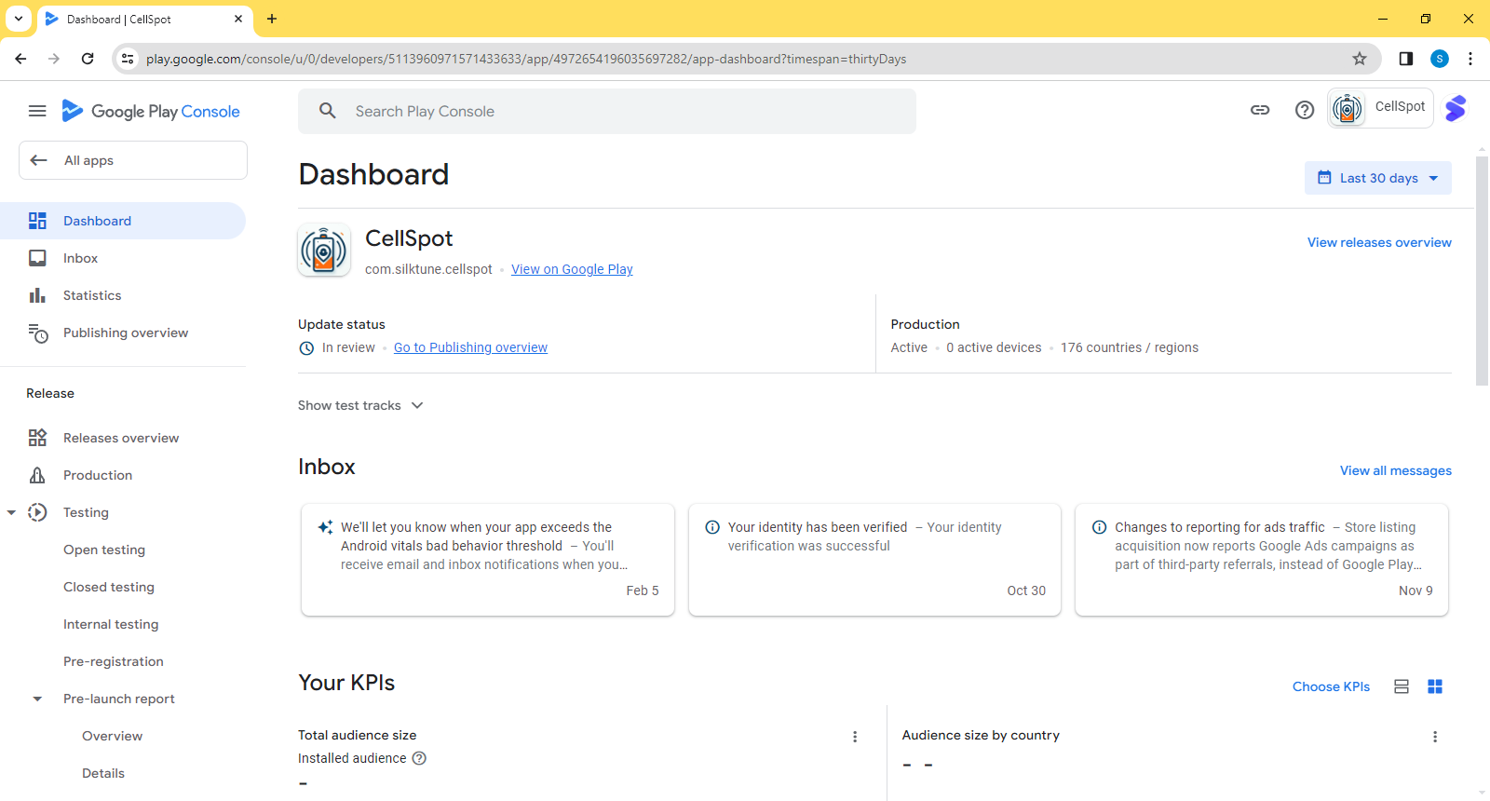
Task: Open the help question mark icon
Action: [x=1305, y=110]
